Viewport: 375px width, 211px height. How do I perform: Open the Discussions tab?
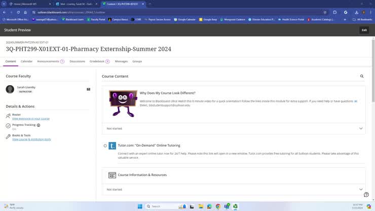click(77, 61)
